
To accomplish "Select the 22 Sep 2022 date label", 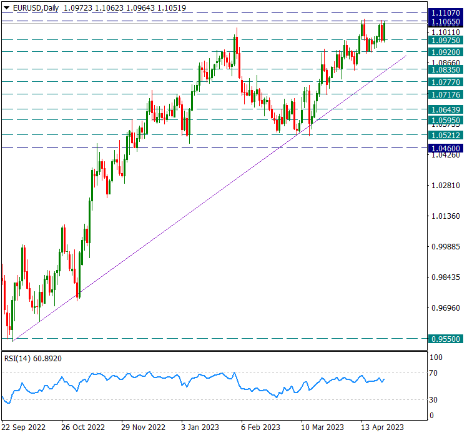I will pos(24,427).
